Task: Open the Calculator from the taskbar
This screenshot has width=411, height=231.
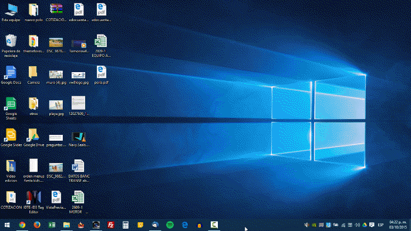Action: pos(126,225)
